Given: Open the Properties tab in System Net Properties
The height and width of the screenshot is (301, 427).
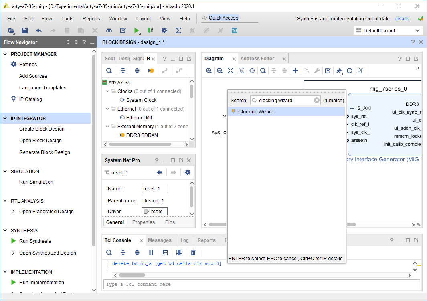Looking at the screenshot, I should 144,222.
